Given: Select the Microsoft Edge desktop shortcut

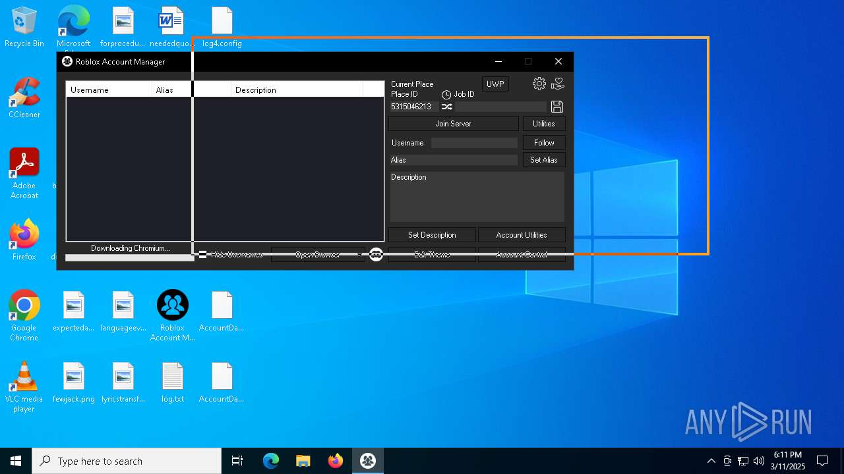Looking at the screenshot, I should (73, 27).
